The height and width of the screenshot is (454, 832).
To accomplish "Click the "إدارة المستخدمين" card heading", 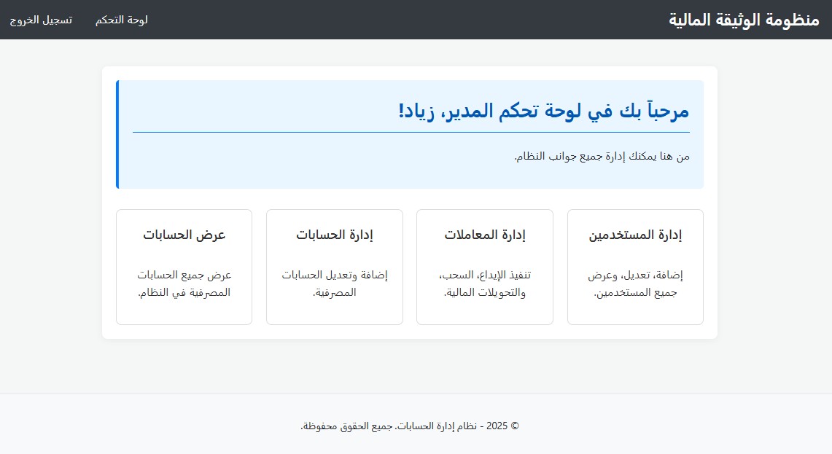I will pyautogui.click(x=634, y=235).
